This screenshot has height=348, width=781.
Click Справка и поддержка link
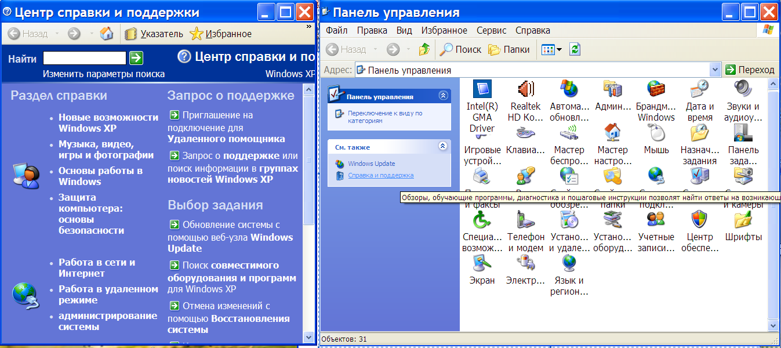tap(381, 175)
